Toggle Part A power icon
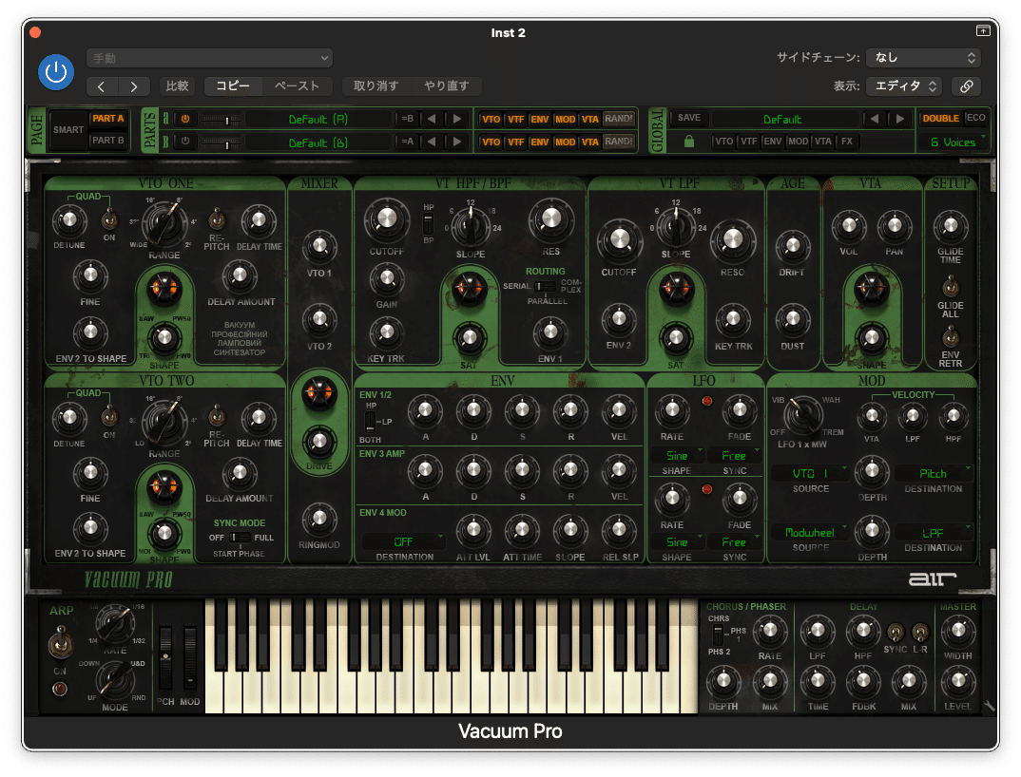The height and width of the screenshot is (777, 1021). 185,119
